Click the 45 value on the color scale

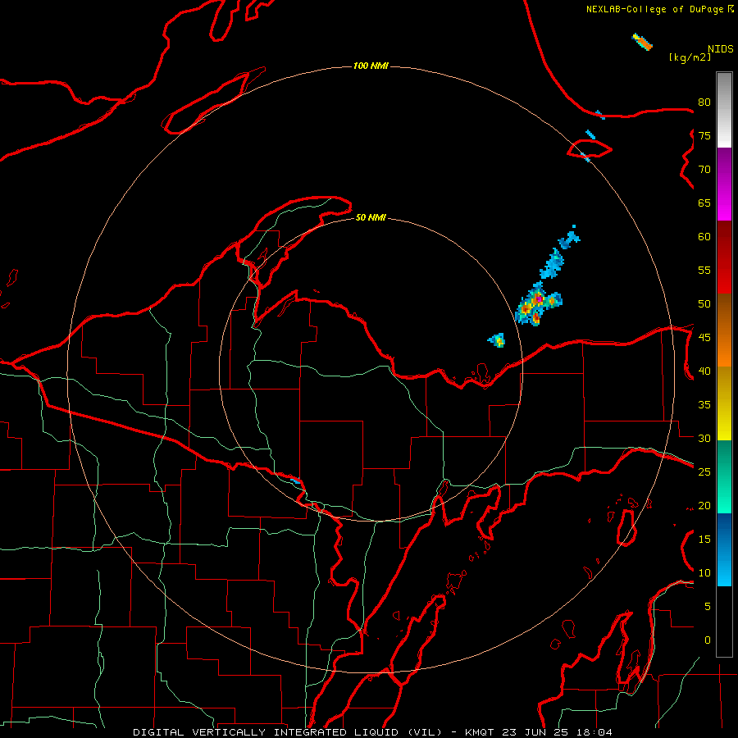pos(704,338)
